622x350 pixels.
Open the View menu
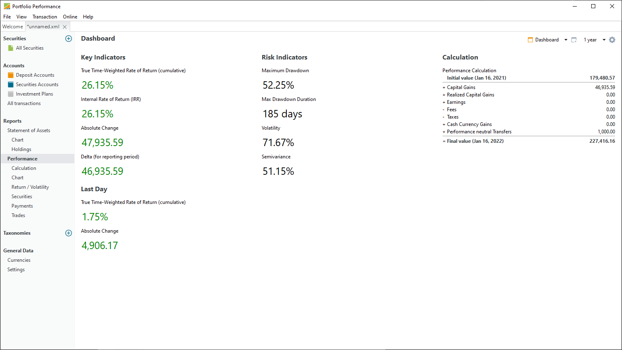21,17
